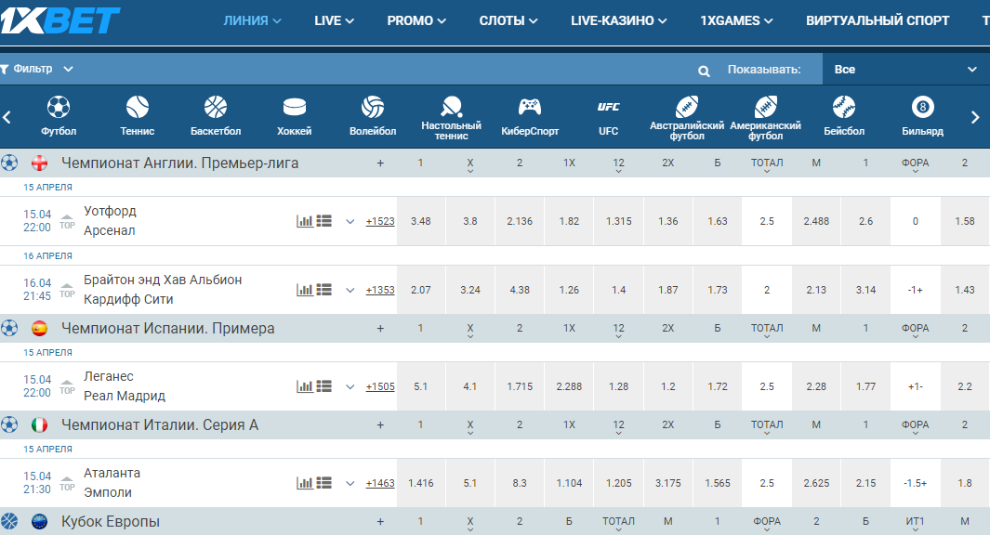Select the Теннис sport icon
This screenshot has width=990, height=535.
click(x=137, y=107)
